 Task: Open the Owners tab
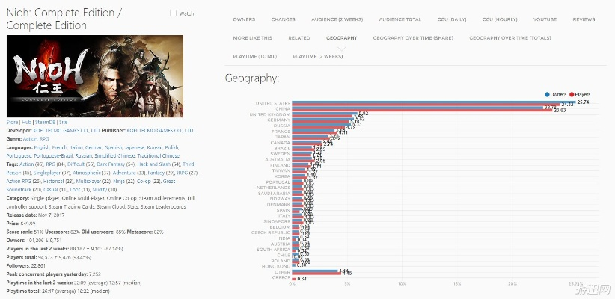[x=244, y=19]
